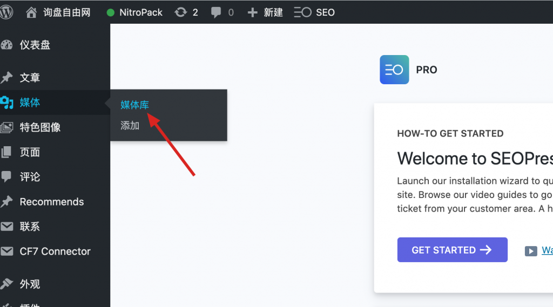Click the NitroPack green status dot

point(111,12)
